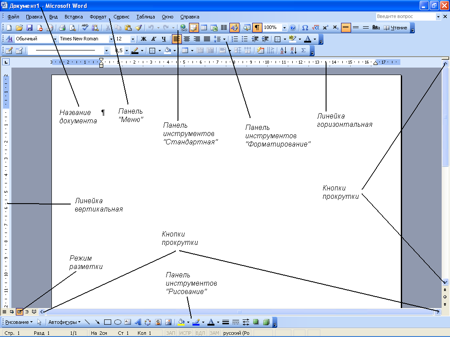Click the Omega symbol insert icon
Screen dimensions: 450x337
[x=305, y=28]
